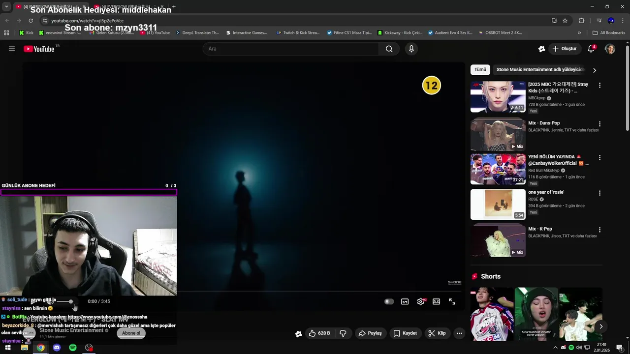Open the Chrome extensions puzzle icon
Viewport: 630px width, 354px height.
pyautogui.click(x=582, y=21)
